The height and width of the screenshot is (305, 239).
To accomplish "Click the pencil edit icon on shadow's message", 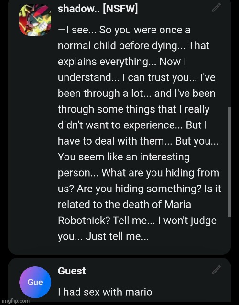I will tap(217, 8).
